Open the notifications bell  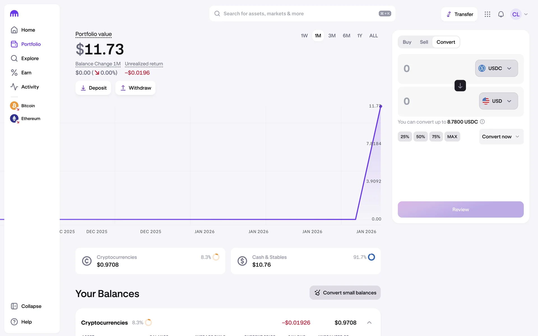(x=501, y=14)
